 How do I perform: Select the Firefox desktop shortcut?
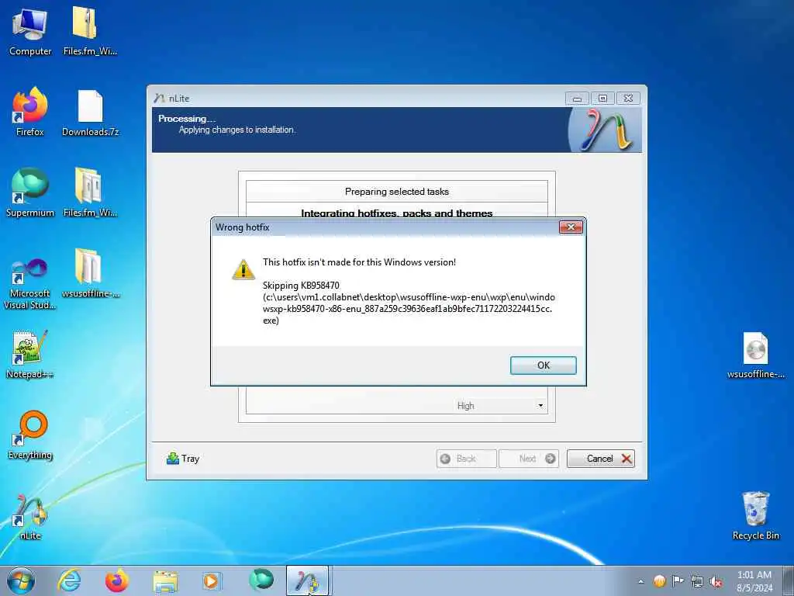click(30, 112)
